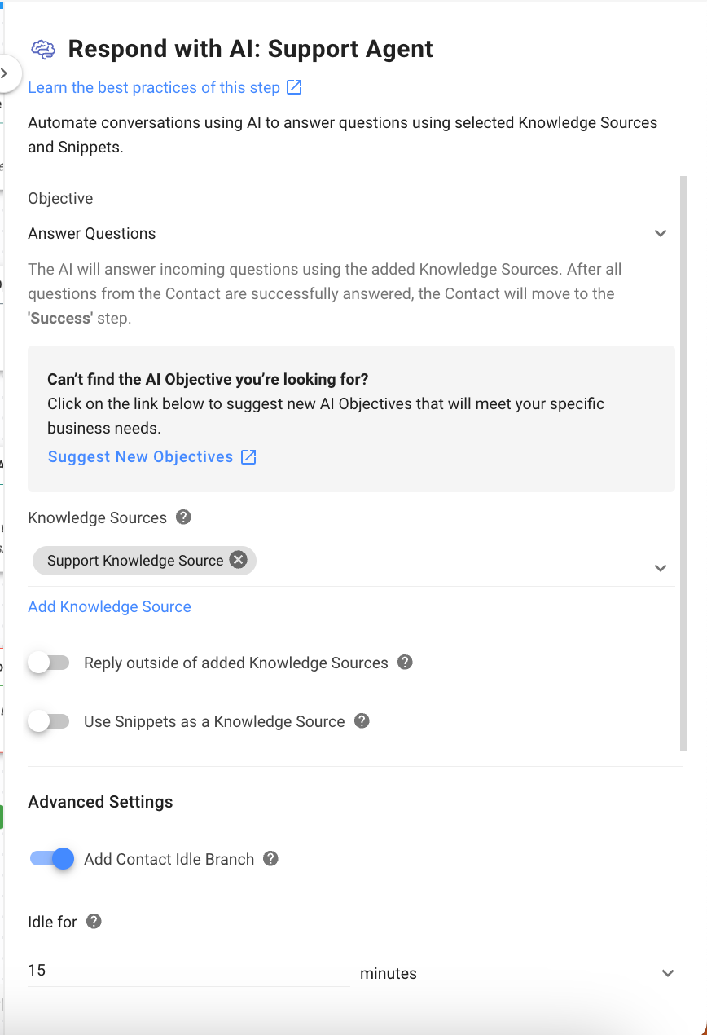Open the Objective dropdown showing Answer Questions
Viewport: 707px width, 1035px height.
point(661,233)
